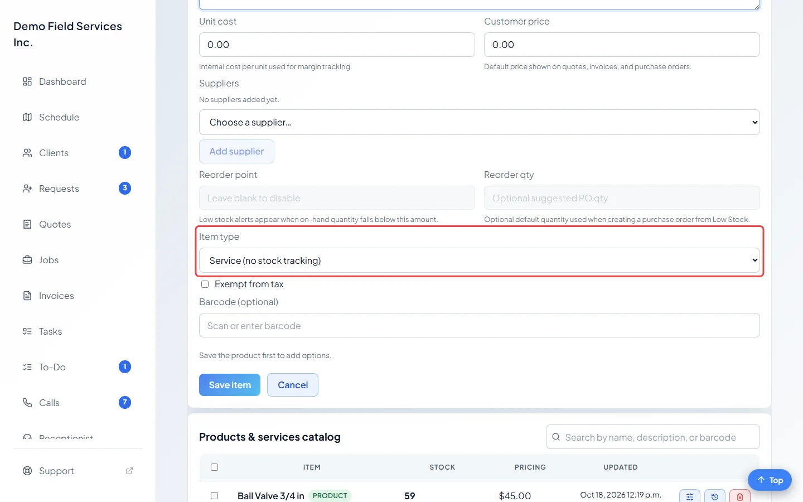Click the Barcode input field
803x502 pixels.
click(480, 325)
